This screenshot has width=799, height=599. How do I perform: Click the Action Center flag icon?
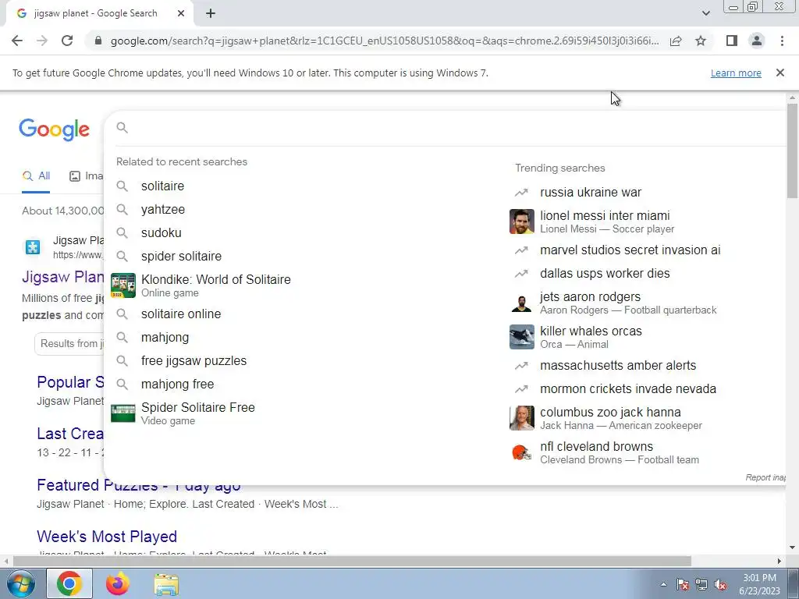(x=682, y=585)
